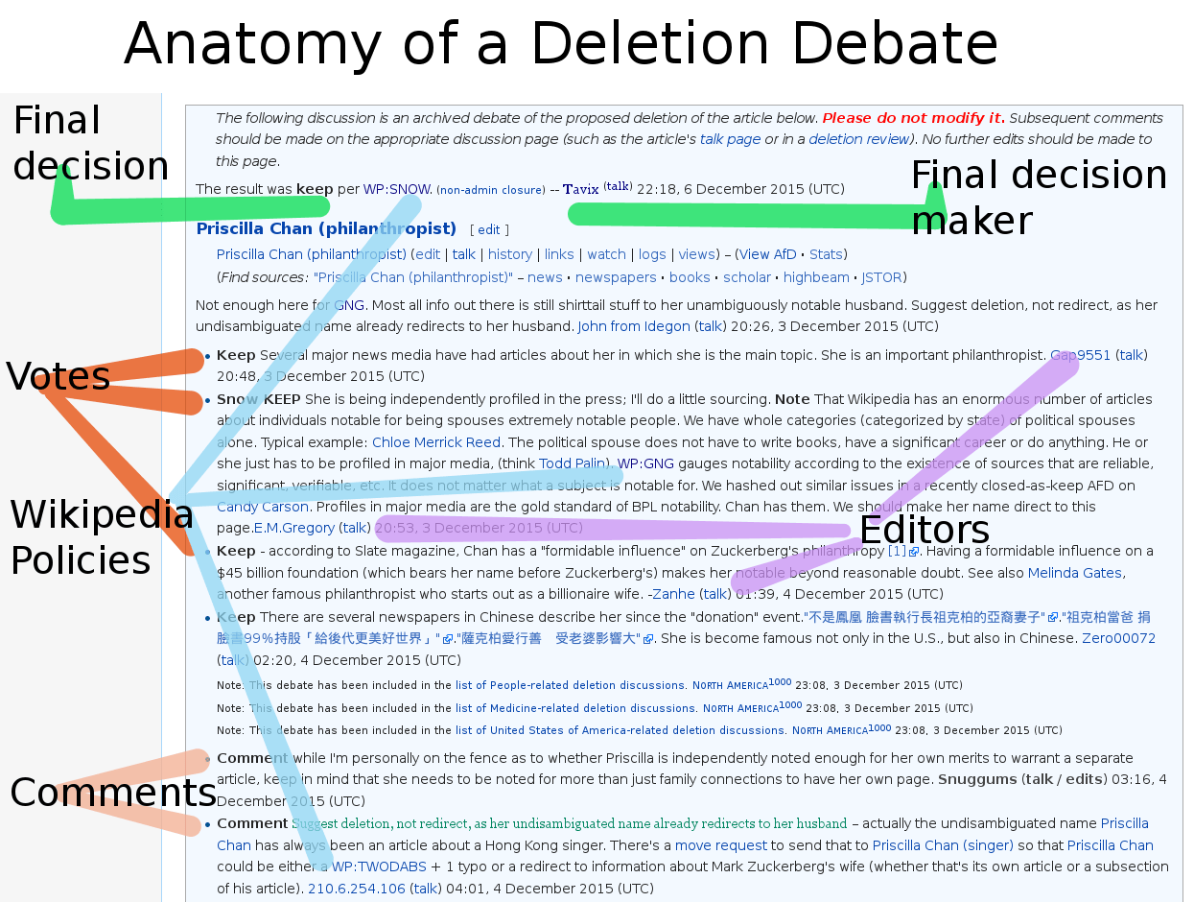The image size is (1194, 902).
Task: Find sources via the "highbeam" link
Action: (816, 277)
